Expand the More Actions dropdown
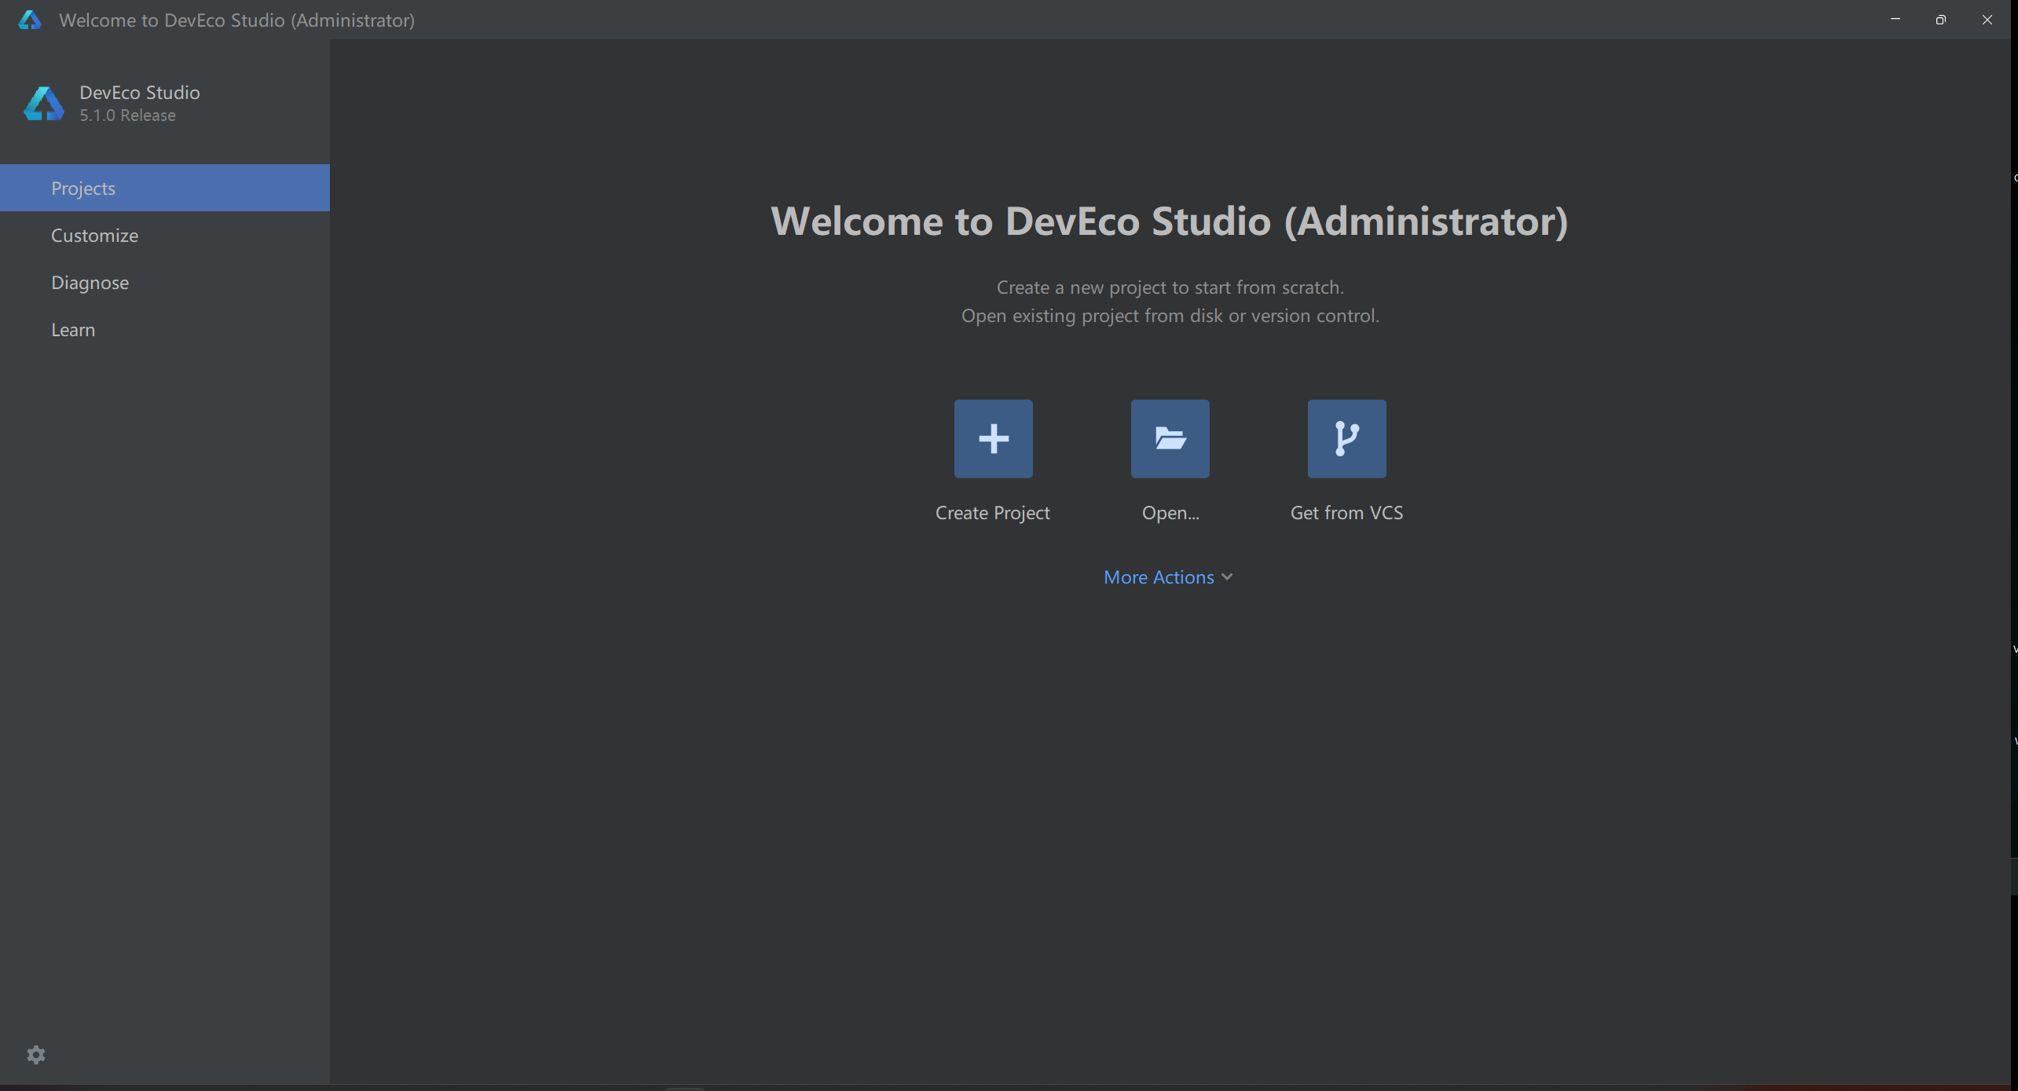Viewport: 2018px width, 1091px height. pyautogui.click(x=1159, y=577)
